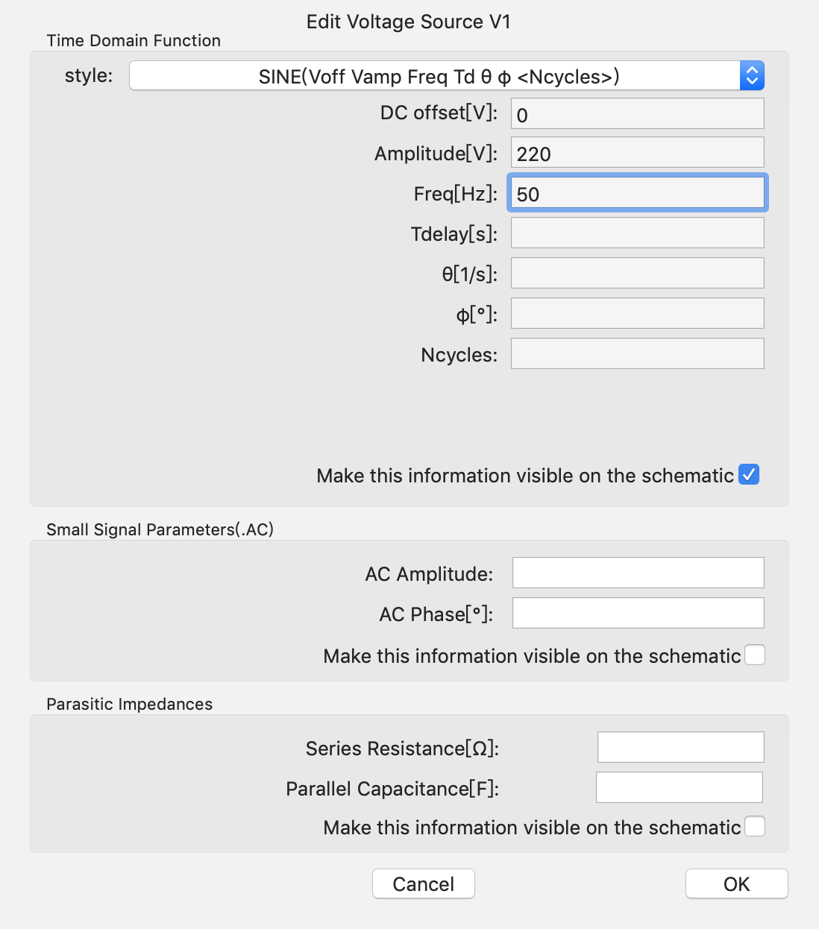Select the θ[1/s] damping factor field
This screenshot has width=819, height=929.
tap(636, 273)
